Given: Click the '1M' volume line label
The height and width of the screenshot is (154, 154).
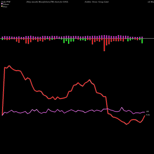Looking at the screenshot, I should (x=147, y=111).
